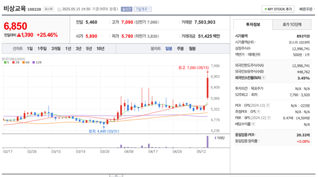Click the 시가 value 5,890
The image size is (318, 177).
(x=91, y=36)
